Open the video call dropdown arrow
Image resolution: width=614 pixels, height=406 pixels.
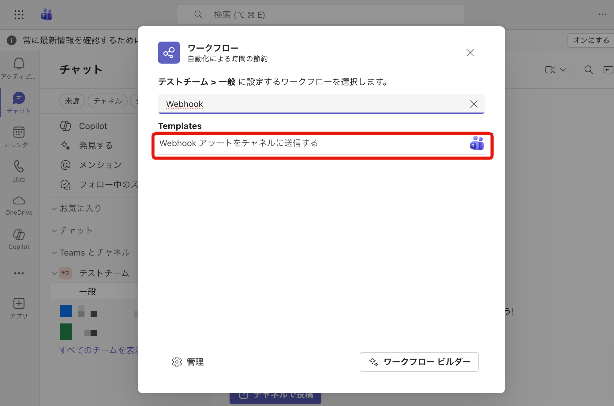563,70
